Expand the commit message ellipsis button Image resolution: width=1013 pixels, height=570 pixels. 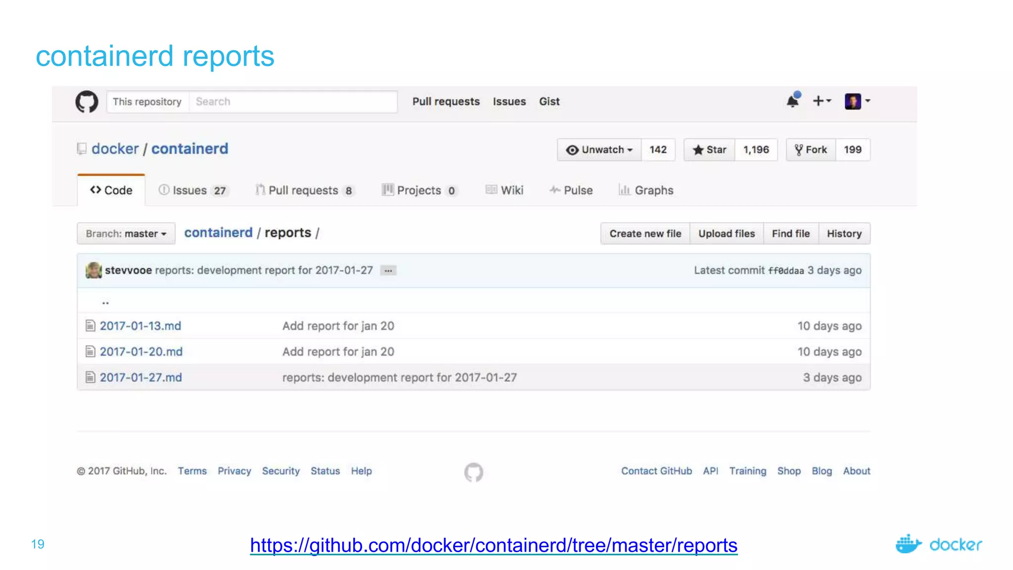(x=388, y=271)
